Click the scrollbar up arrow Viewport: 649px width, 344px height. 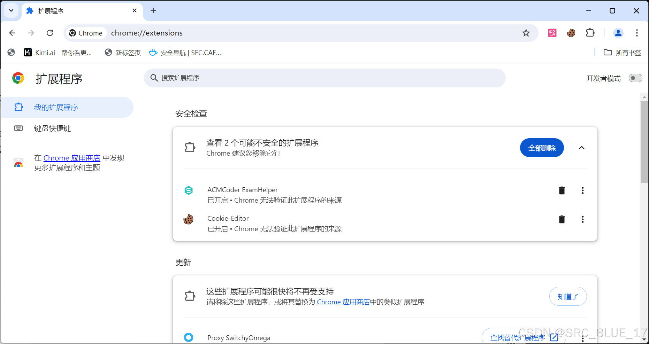pyautogui.click(x=644, y=97)
